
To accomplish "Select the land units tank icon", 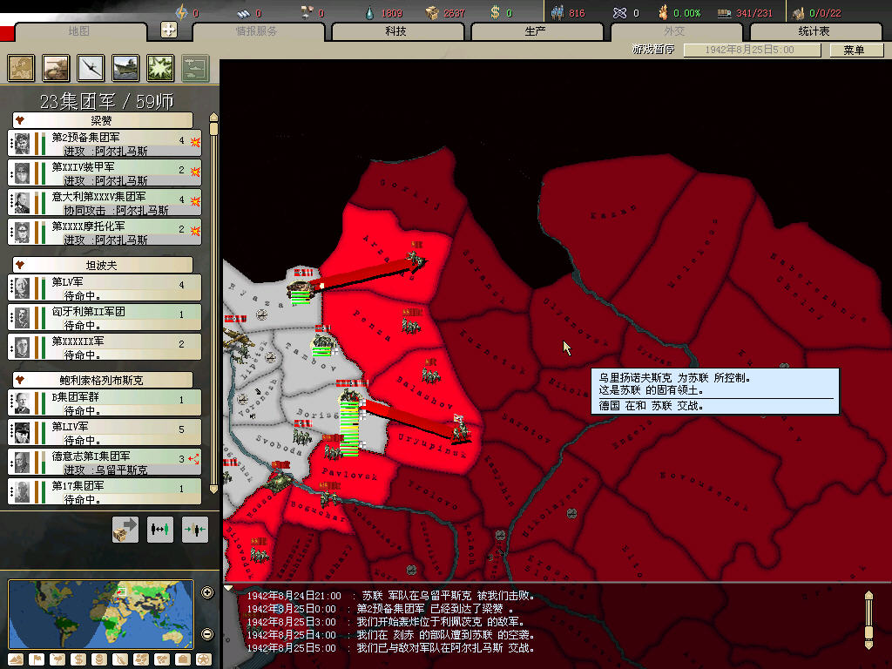I will coord(57,68).
